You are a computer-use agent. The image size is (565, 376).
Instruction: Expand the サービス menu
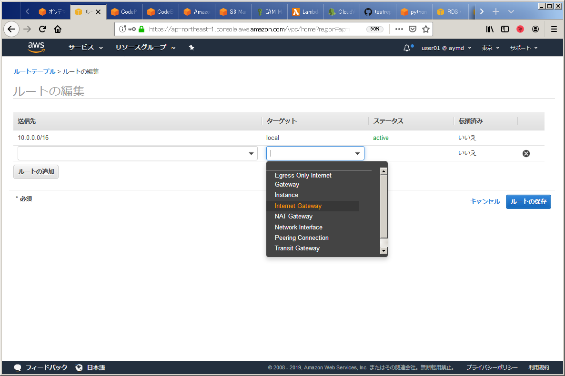coord(86,48)
